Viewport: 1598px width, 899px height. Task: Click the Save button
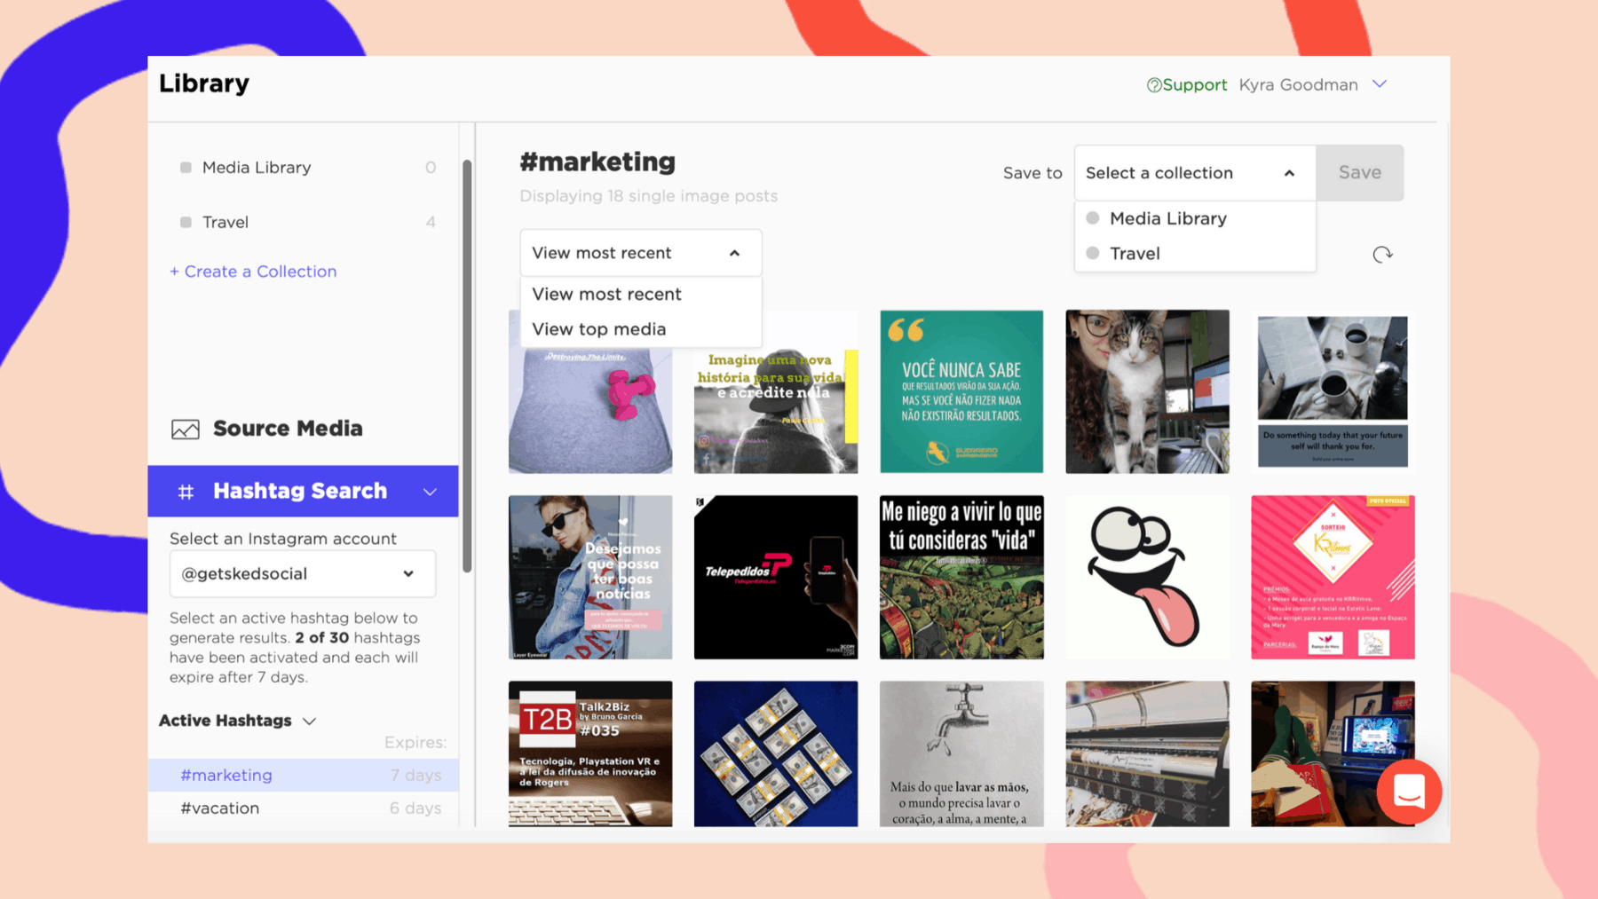(x=1360, y=173)
